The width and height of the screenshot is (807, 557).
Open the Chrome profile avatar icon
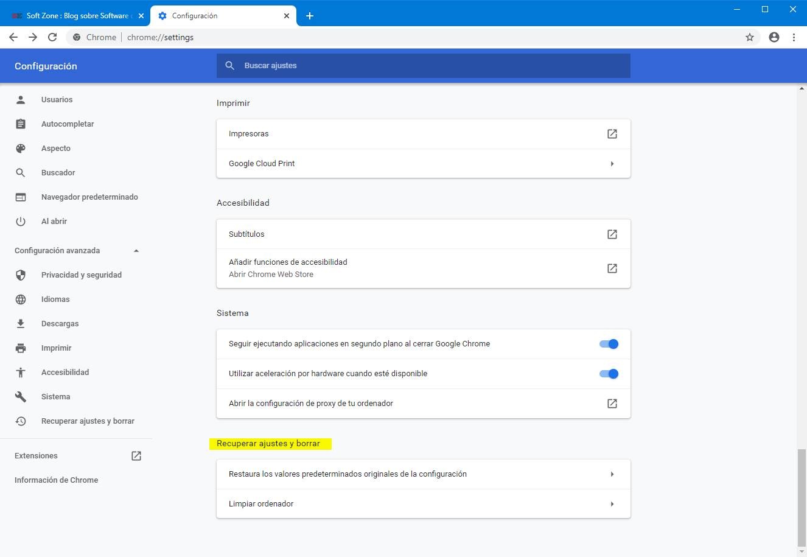pos(774,37)
